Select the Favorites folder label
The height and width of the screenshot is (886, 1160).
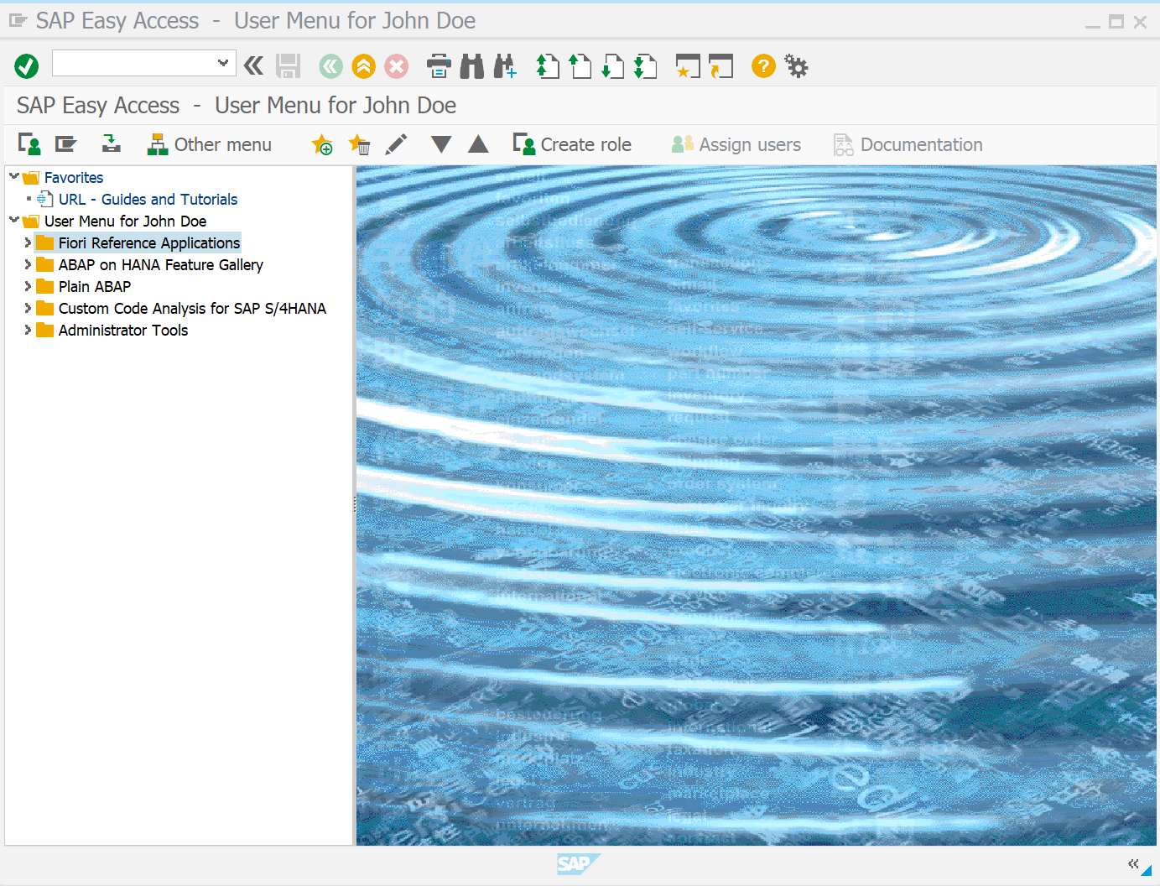point(74,177)
